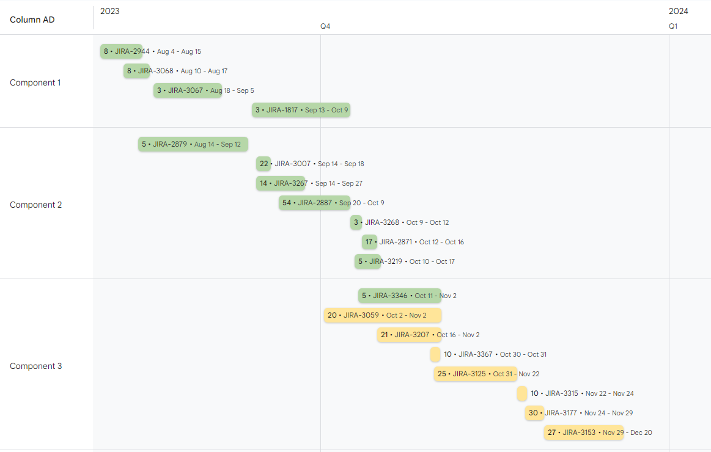
Task: Click the 2024 year label
Action: (679, 11)
